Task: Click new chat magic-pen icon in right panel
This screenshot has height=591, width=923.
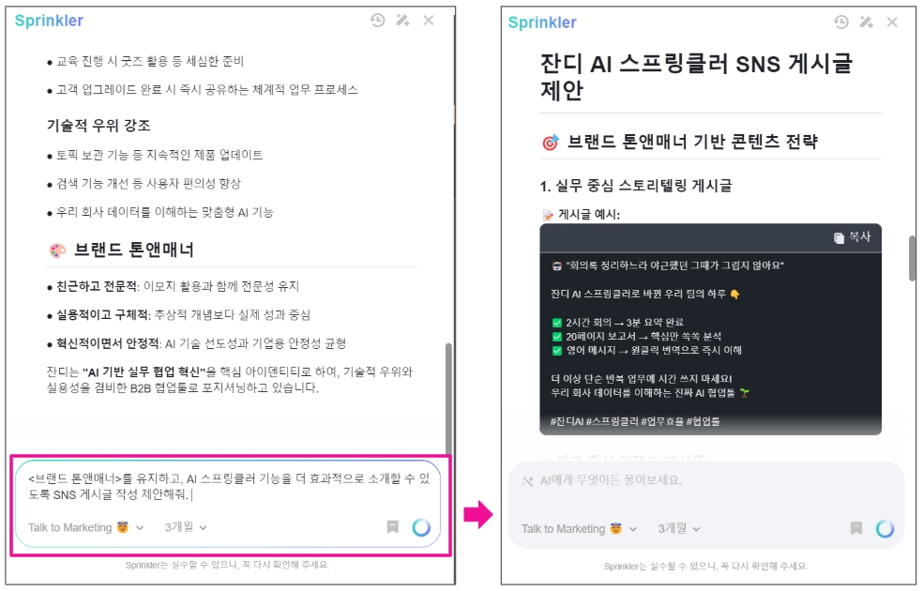Action: 867,23
